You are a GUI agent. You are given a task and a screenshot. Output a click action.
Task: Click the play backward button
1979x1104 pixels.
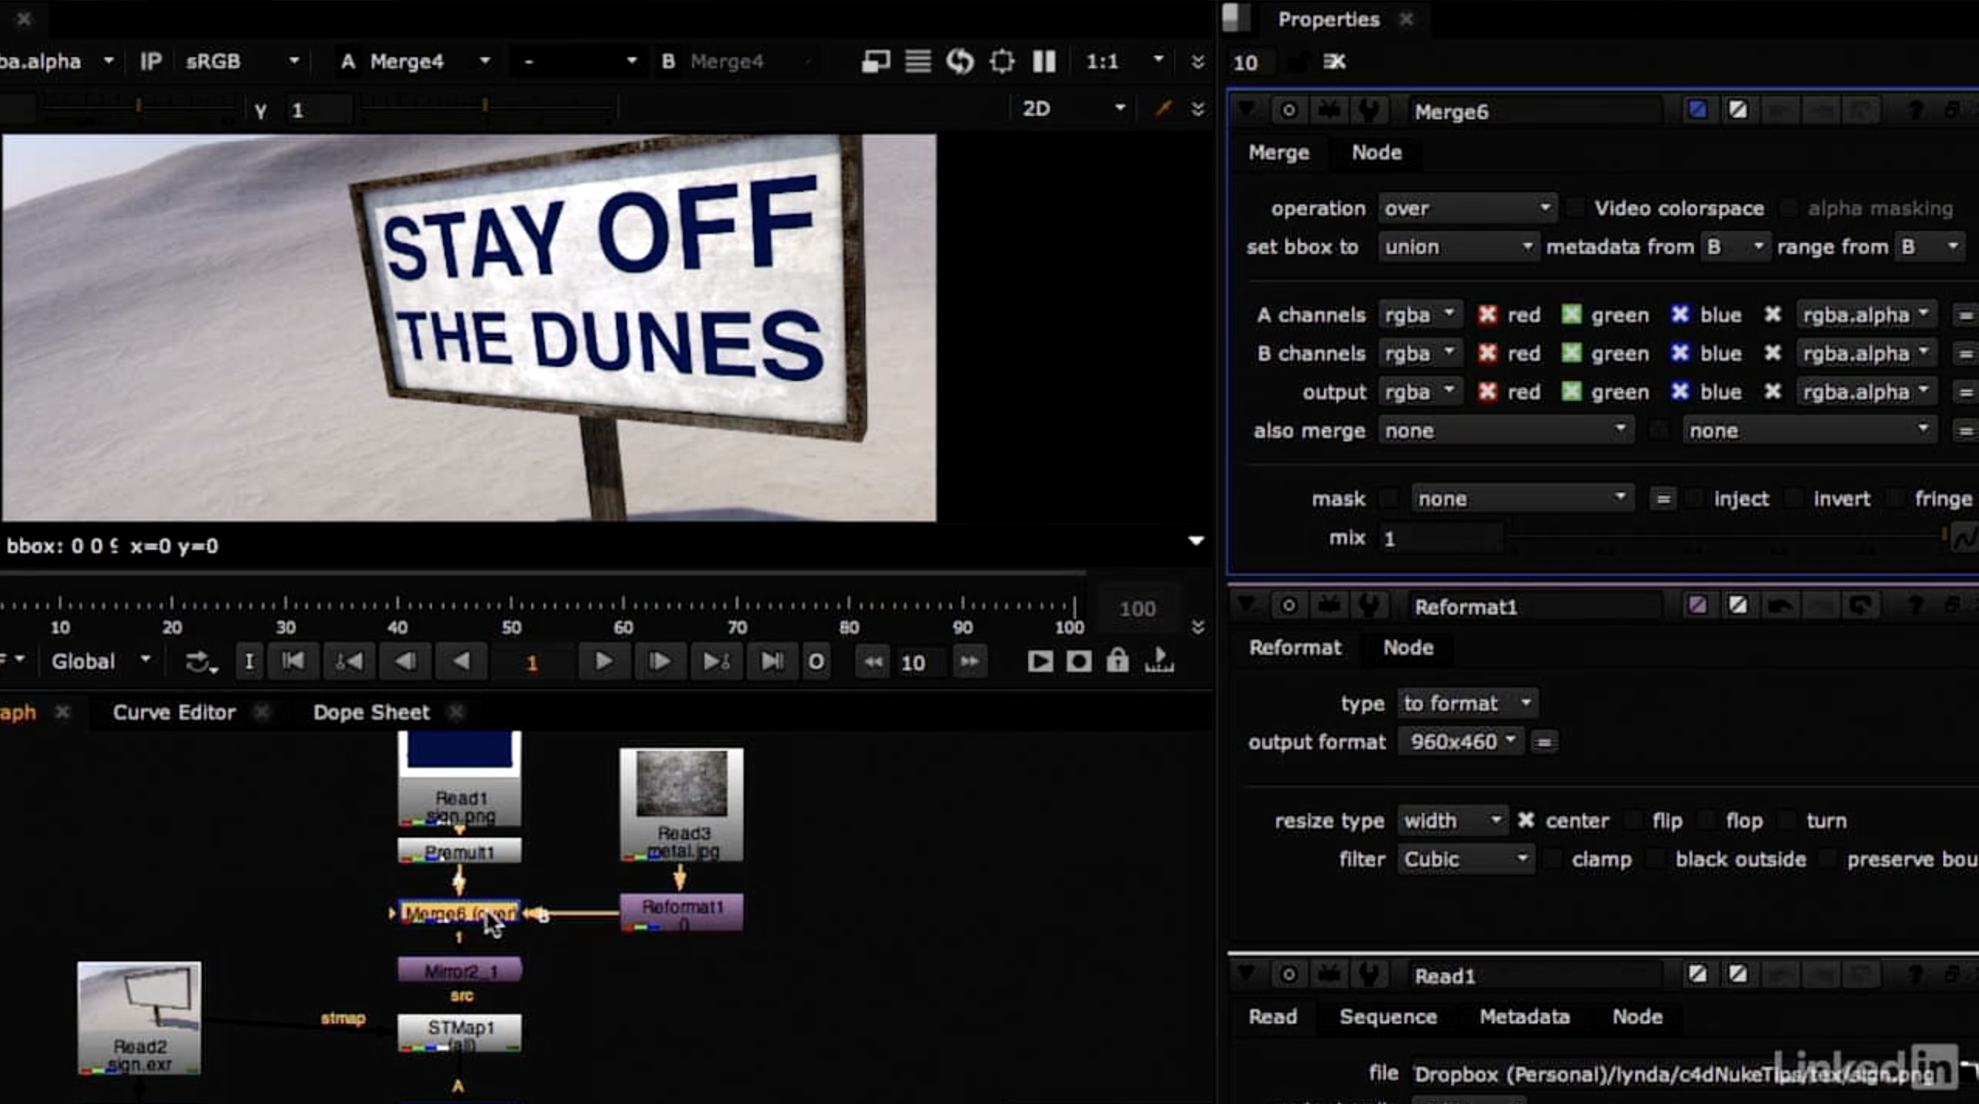pyautogui.click(x=461, y=662)
